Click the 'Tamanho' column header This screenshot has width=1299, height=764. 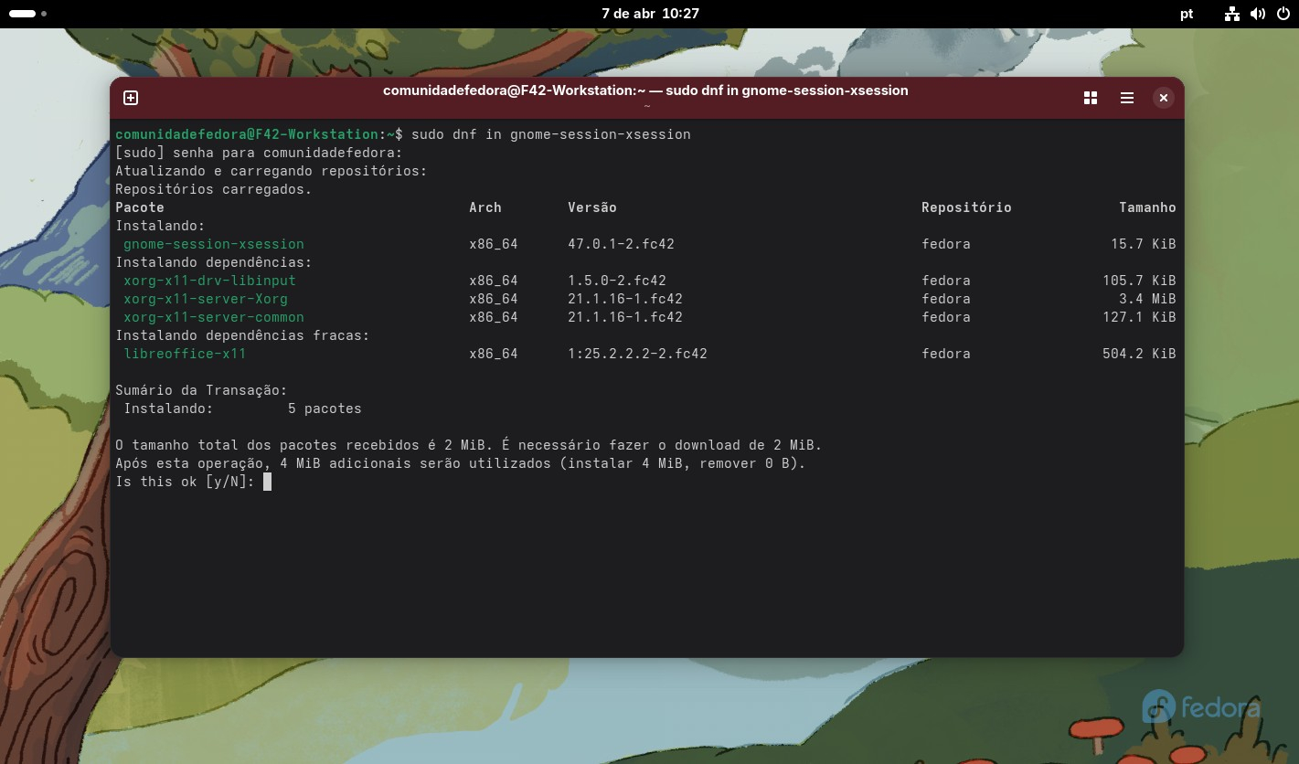1147,207
